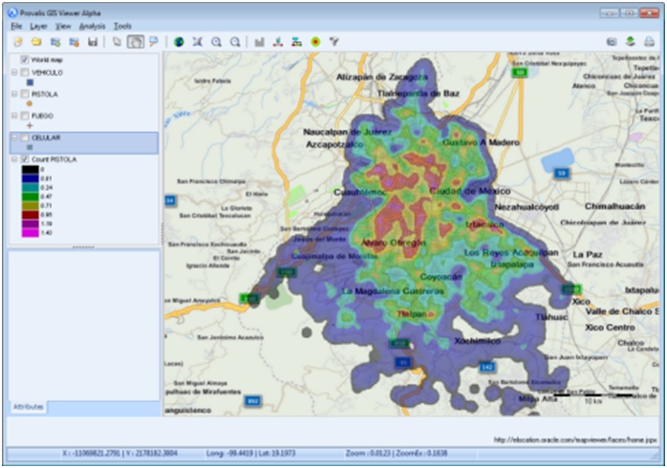
Task: Click the zoom in magnifier icon
Action: 216,42
